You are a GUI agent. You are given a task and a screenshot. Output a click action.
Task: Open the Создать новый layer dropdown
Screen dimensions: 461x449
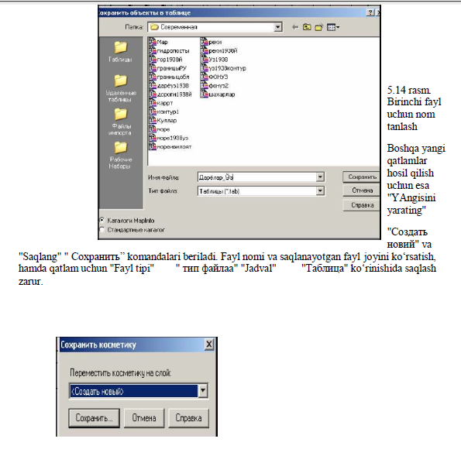tap(203, 391)
